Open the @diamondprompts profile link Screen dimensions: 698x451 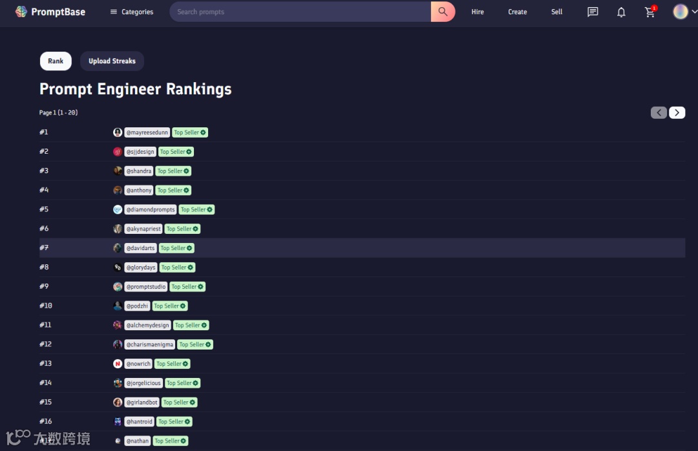(151, 209)
